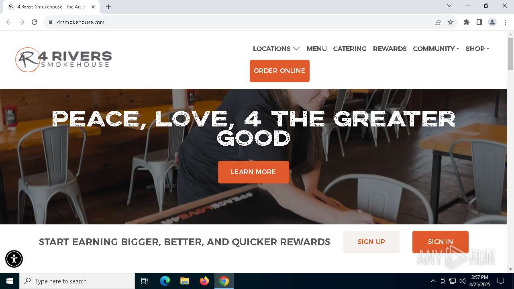
Task: Toggle Chrome side panel icon
Action: click(x=479, y=22)
